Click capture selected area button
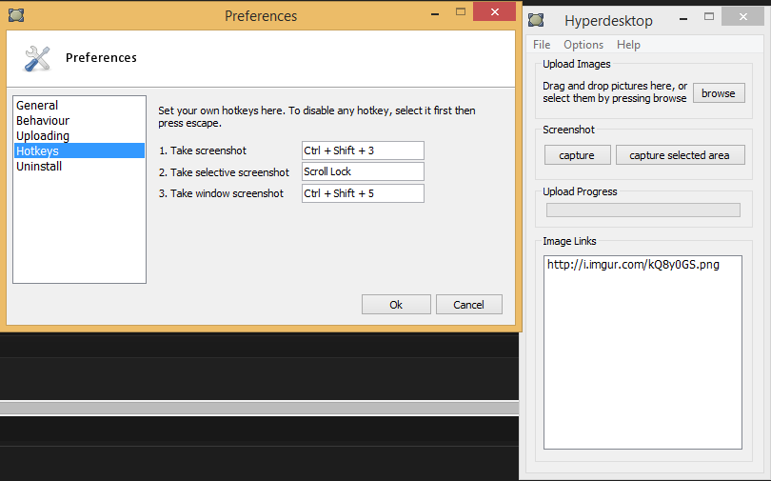Image resolution: width=771 pixels, height=481 pixels. (680, 155)
